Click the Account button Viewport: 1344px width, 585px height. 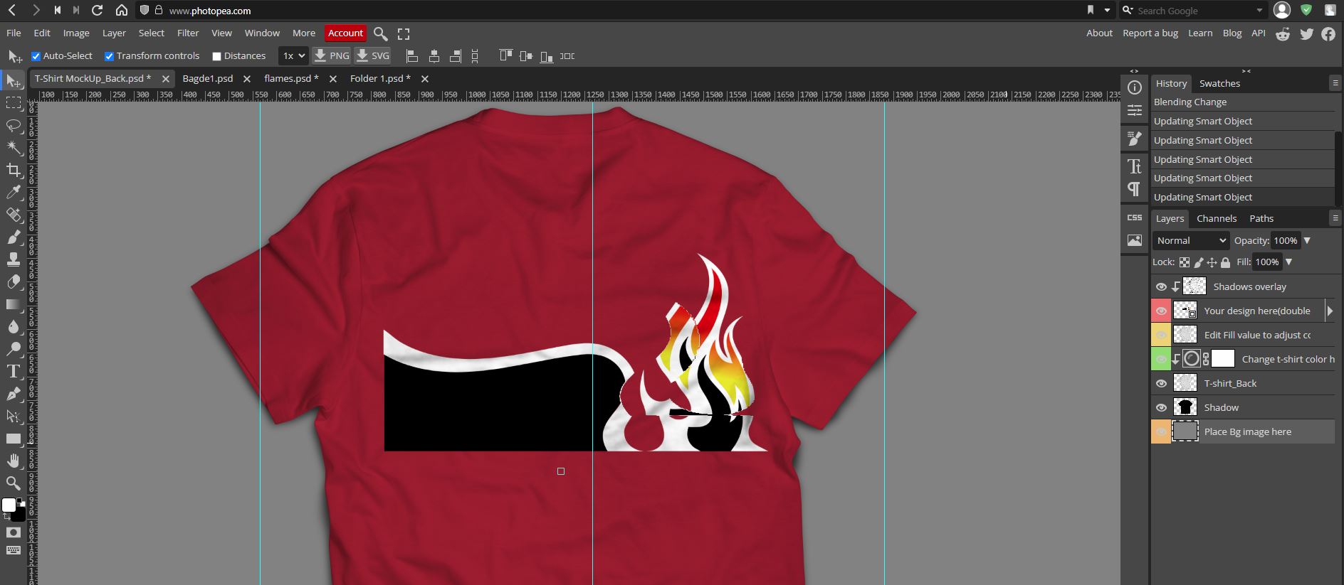[x=345, y=33]
